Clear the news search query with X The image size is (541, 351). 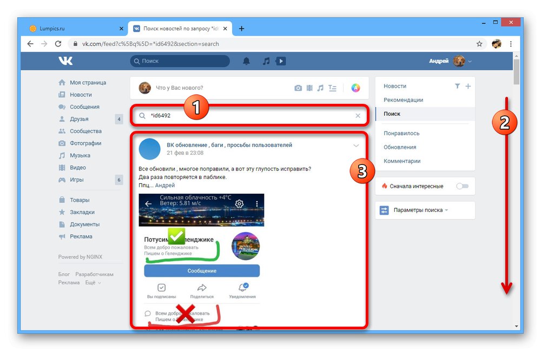(358, 116)
